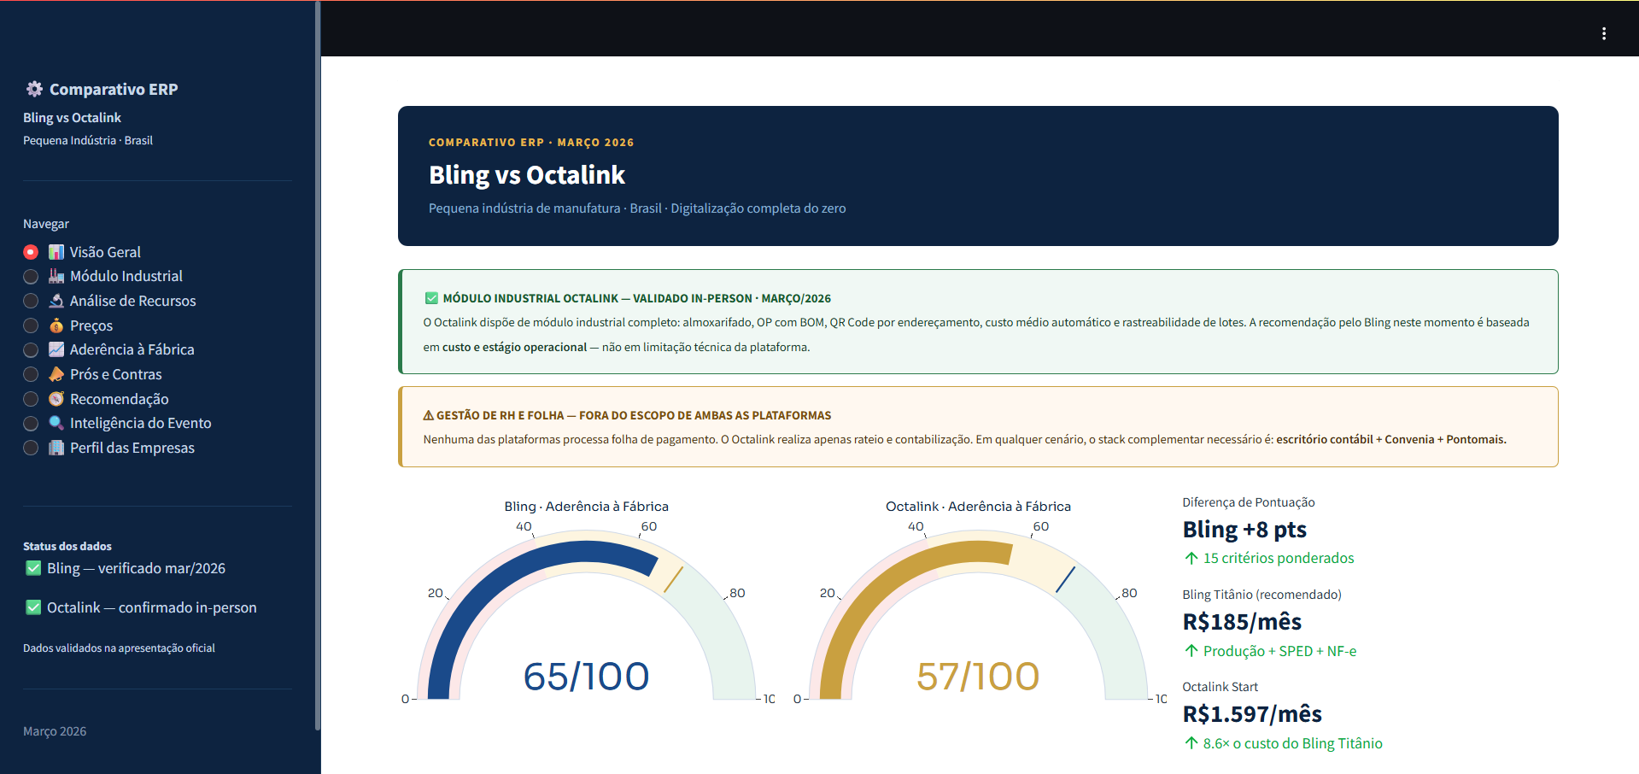The height and width of the screenshot is (774, 1639).
Task: Select the Inteligência do Evento radio button
Action: tap(31, 423)
